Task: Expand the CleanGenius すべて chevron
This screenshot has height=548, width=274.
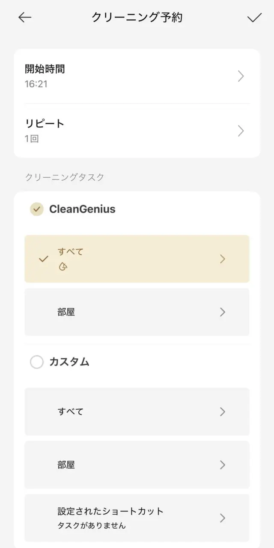Action: pos(222,259)
